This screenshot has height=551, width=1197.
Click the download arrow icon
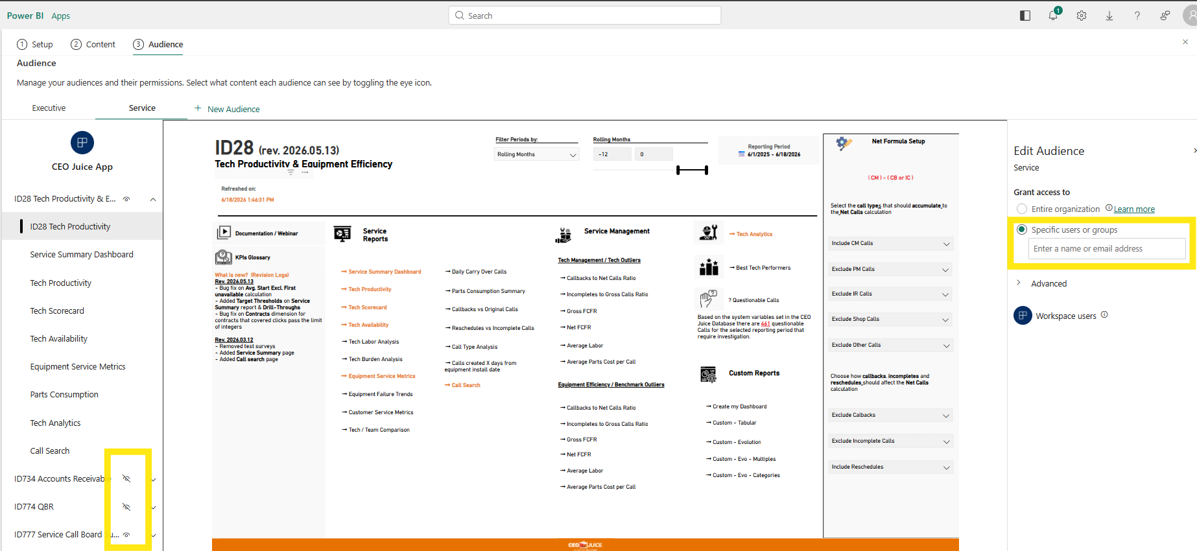click(x=1109, y=16)
